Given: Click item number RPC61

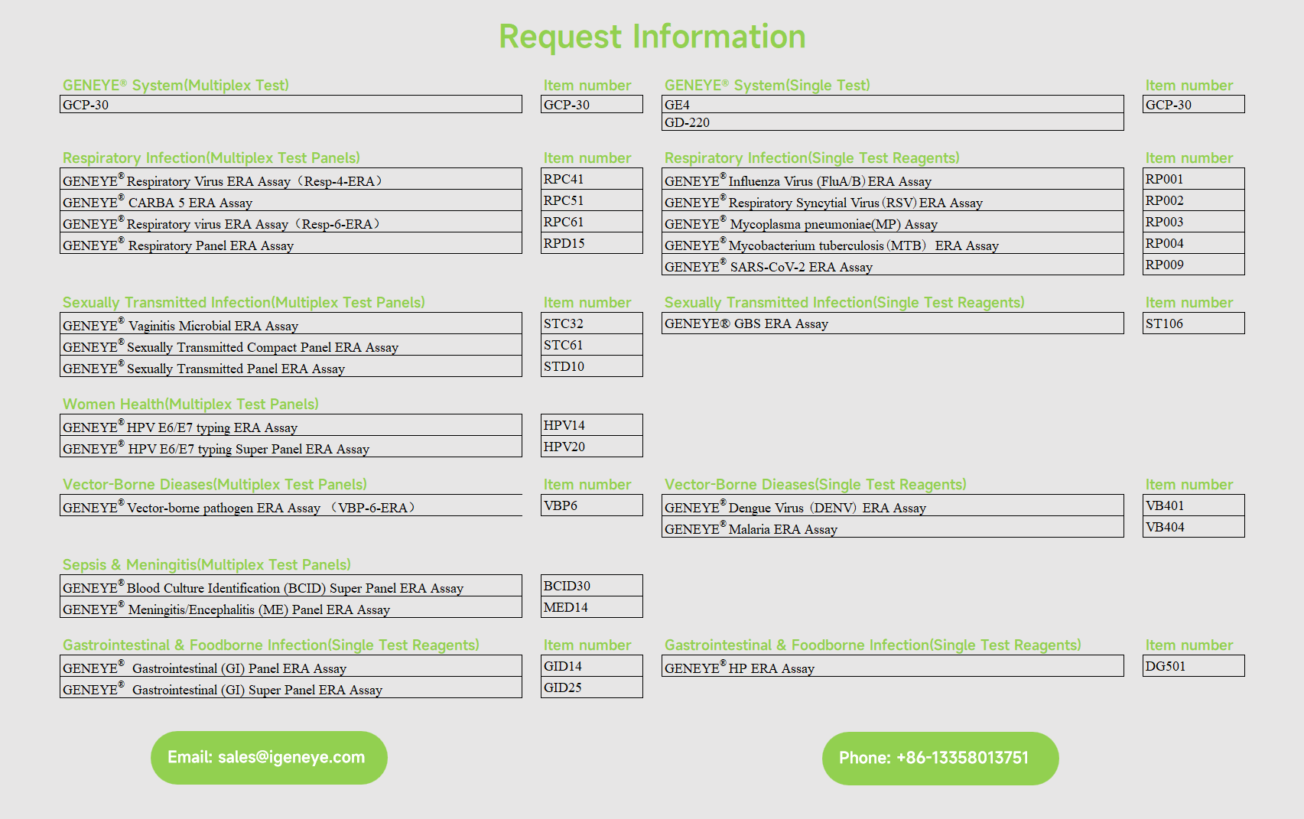Looking at the screenshot, I should (591, 222).
